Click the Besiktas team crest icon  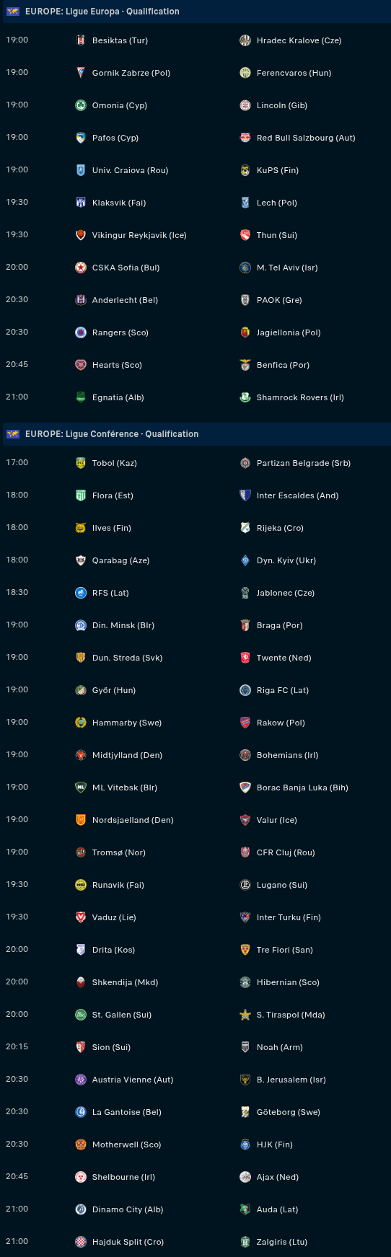click(x=81, y=40)
